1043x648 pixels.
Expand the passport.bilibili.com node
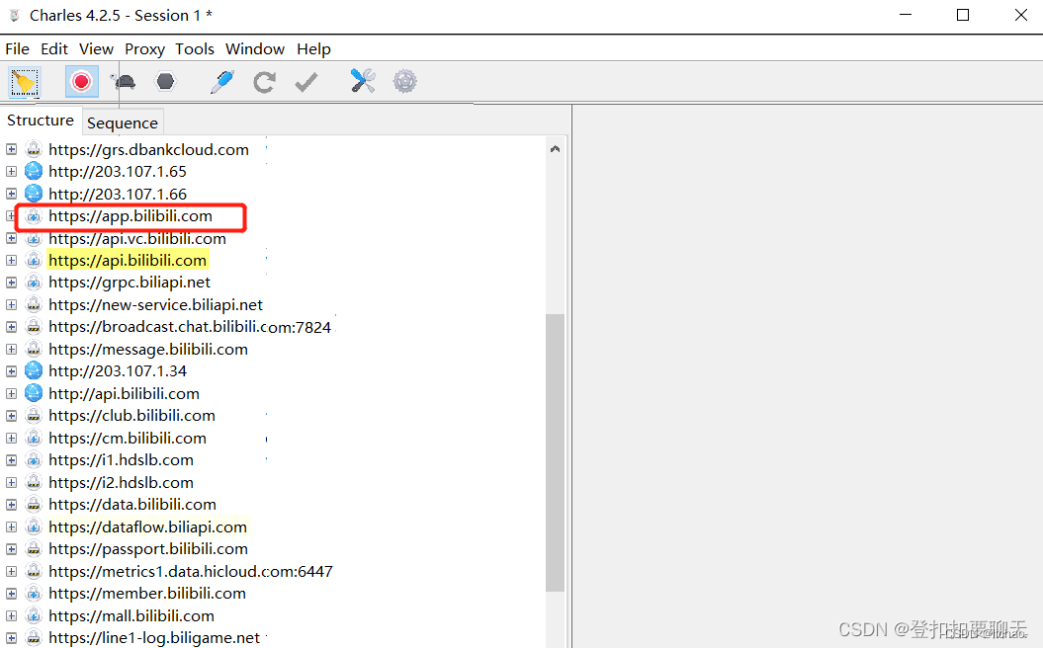point(11,549)
